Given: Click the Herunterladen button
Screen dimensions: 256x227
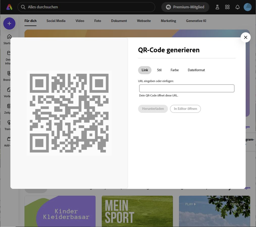Looking at the screenshot, I should click(x=153, y=109).
